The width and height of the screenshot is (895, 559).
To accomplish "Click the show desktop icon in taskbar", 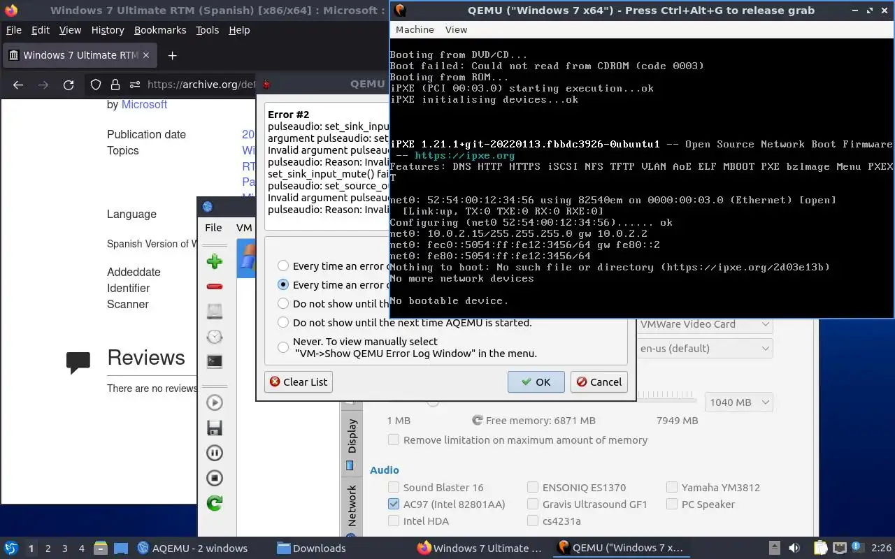I will [x=120, y=549].
